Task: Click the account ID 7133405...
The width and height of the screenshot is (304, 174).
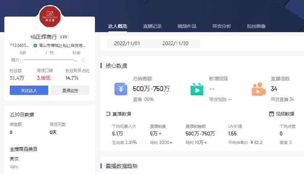Action: tap(20, 45)
